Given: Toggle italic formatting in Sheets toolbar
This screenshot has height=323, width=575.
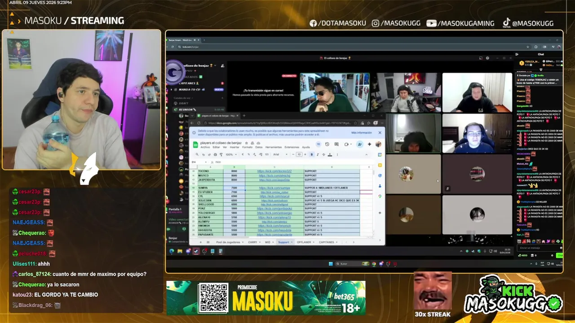Looking at the screenshot, I should 318,154.
